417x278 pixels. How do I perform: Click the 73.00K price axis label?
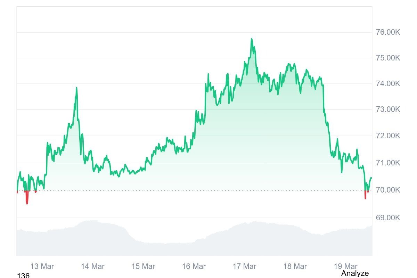[x=388, y=109]
